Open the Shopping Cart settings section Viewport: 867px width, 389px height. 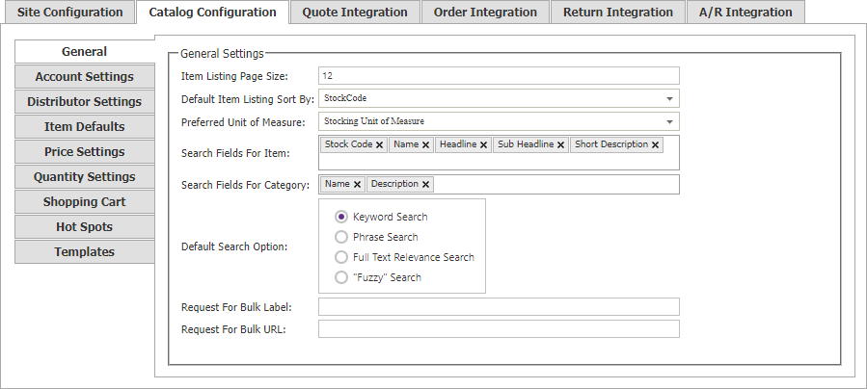85,202
